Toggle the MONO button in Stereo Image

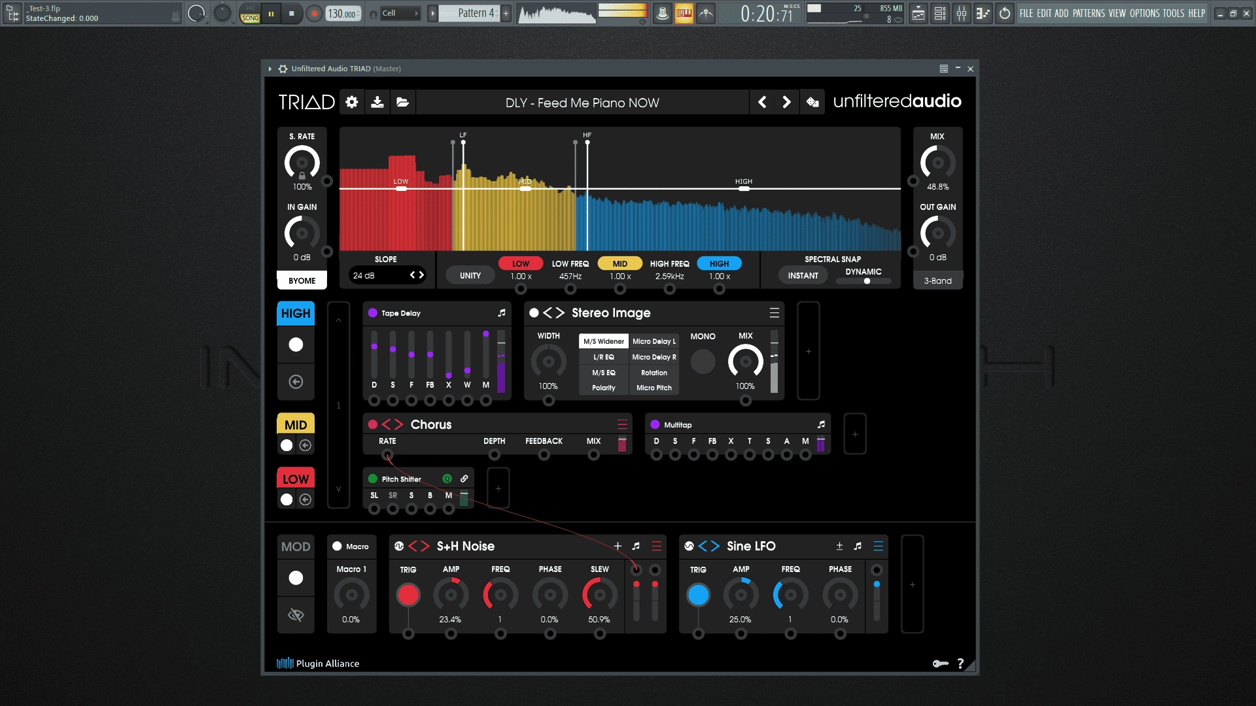click(x=703, y=361)
